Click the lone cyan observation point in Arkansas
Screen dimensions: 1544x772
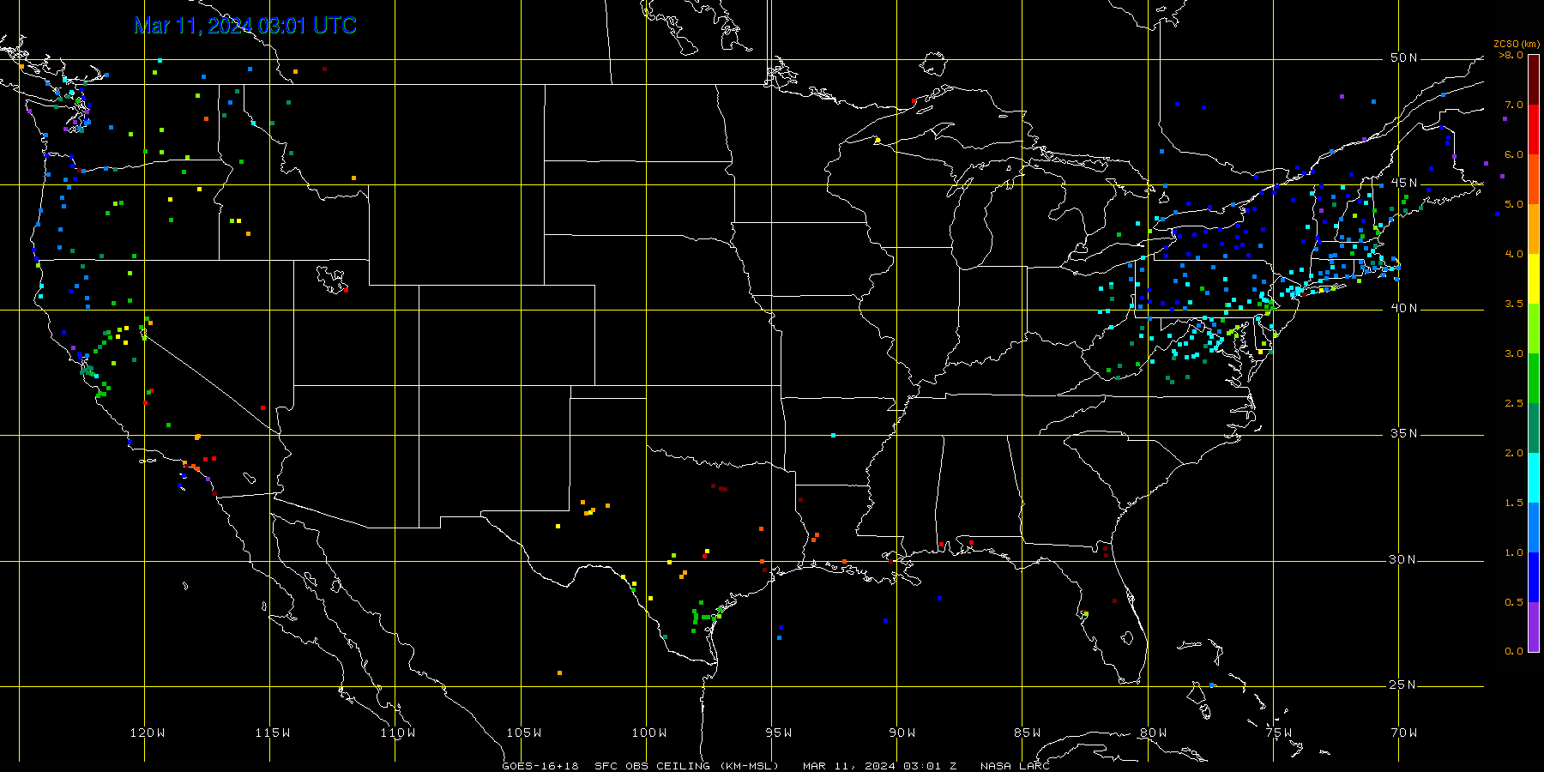click(x=833, y=435)
